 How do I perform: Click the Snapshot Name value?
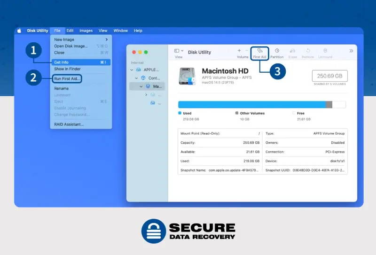(233, 170)
